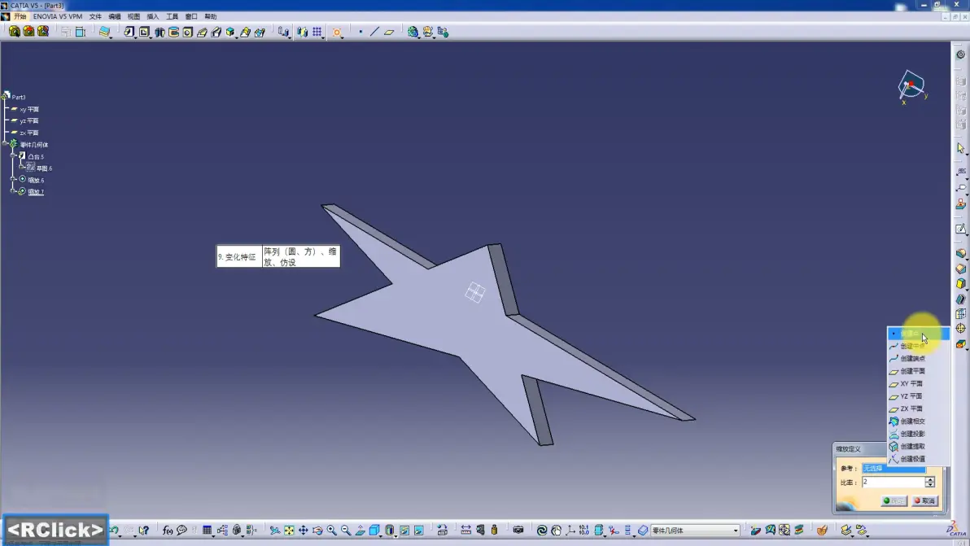Click the Design Table icon

pos(208,530)
